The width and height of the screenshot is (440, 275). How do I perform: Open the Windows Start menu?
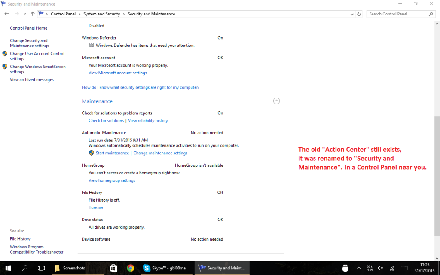pyautogui.click(x=8, y=268)
